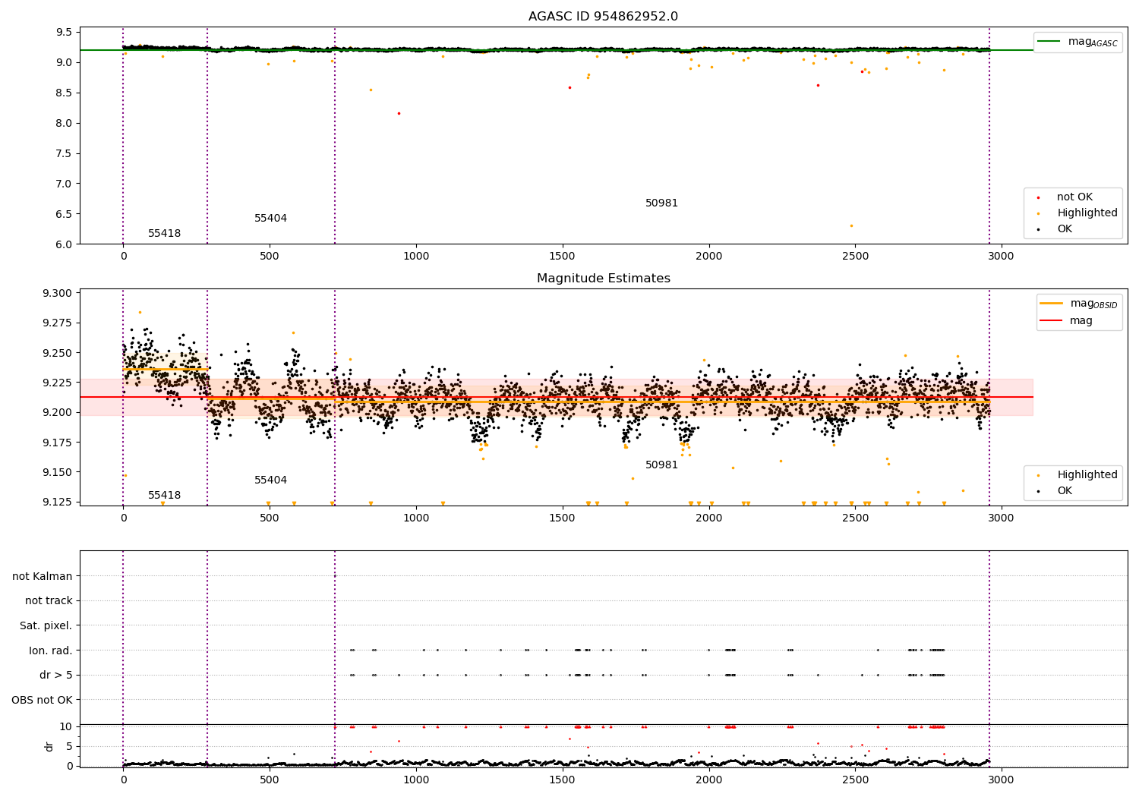Click the "9.5" y-axis tick label

point(65,32)
